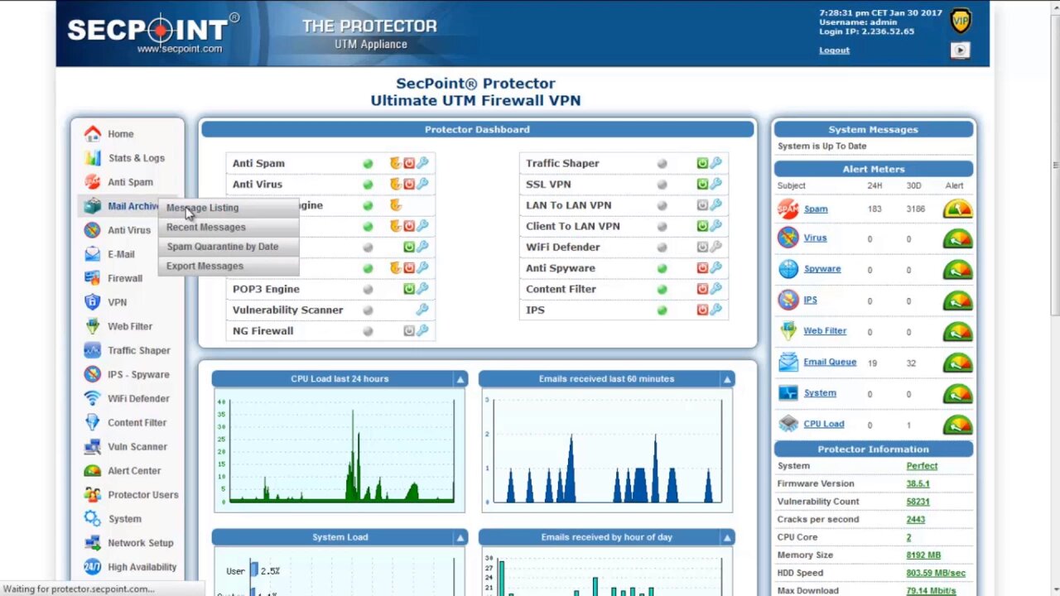Turn off Anti Spam with power button
Viewport: 1060px width, 596px height.
point(409,163)
